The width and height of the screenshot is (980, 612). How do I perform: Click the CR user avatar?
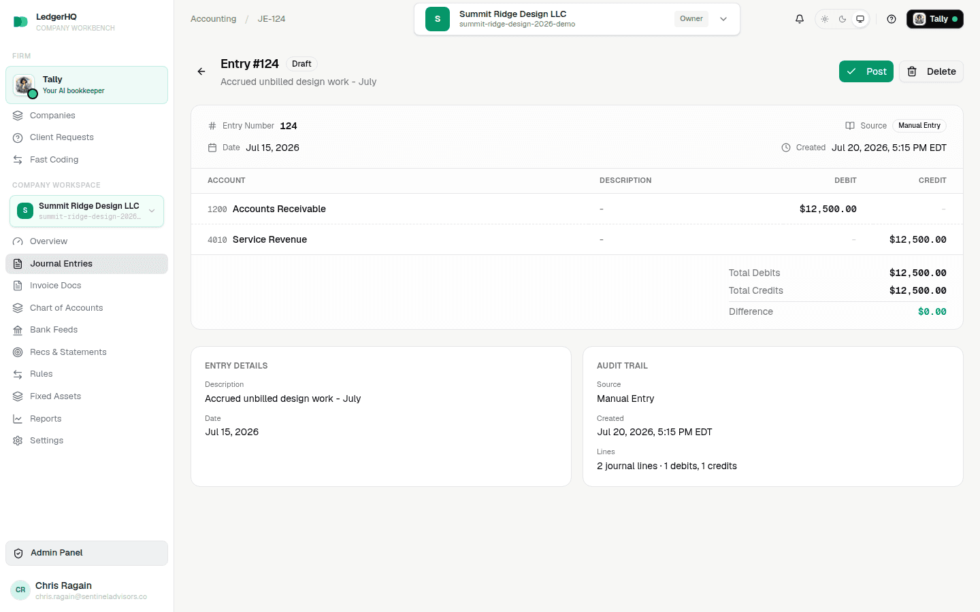20,590
